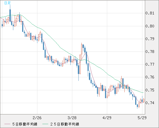
Task: Click the 0.77 price axis label
Action: 150,64
